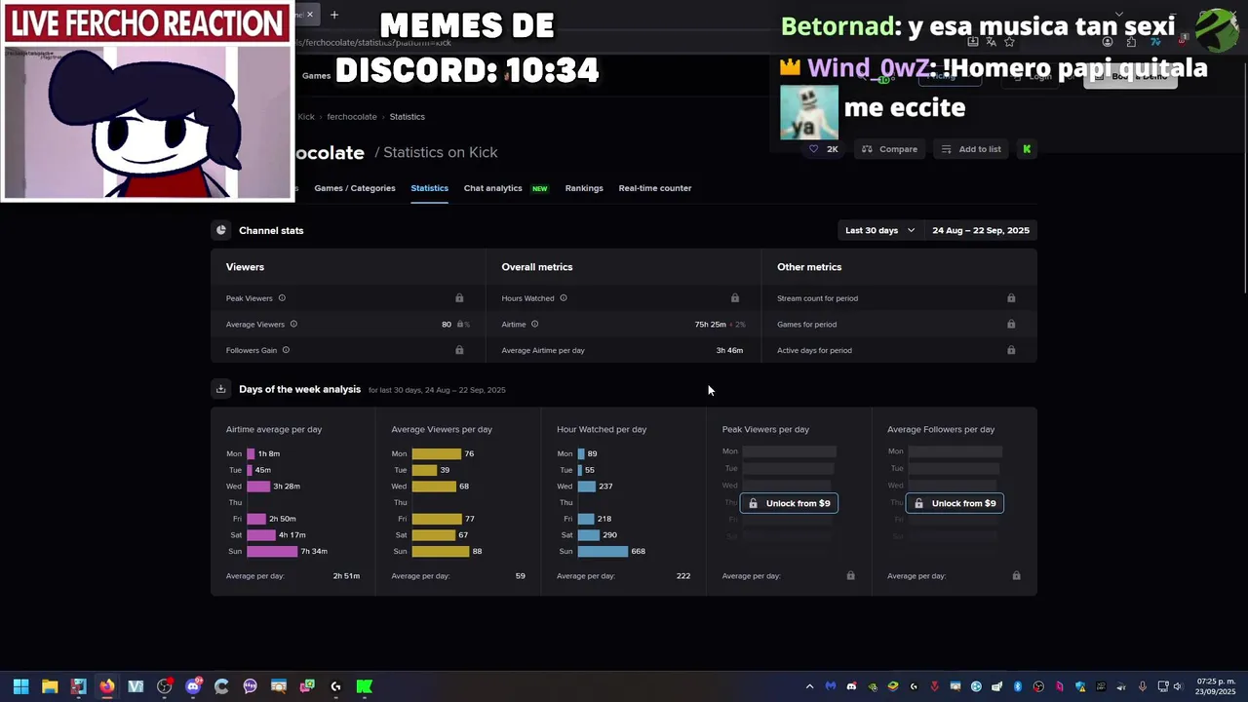Viewport: 1248px width, 702px height.
Task: Open the 24 Aug – 22 Sep, 2025 date range picker
Action: coord(980,230)
